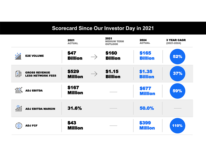Click the 3 Year CAGR column header

[x=176, y=41]
